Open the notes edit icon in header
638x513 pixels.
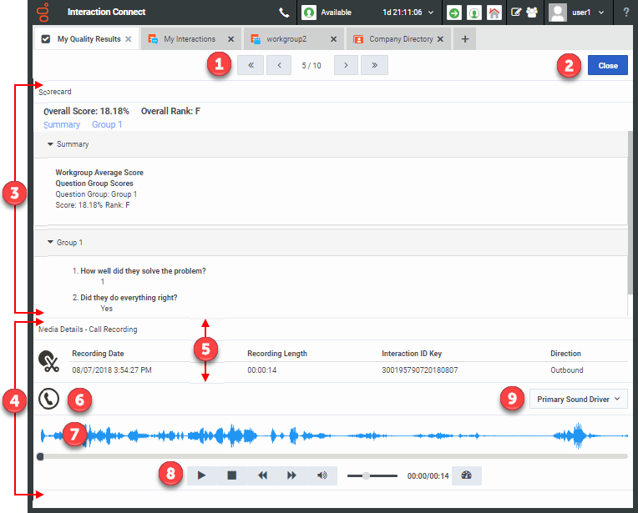[x=516, y=13]
